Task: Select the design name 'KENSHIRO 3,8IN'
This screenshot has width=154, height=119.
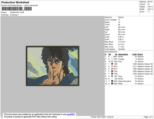Action: (17, 13)
